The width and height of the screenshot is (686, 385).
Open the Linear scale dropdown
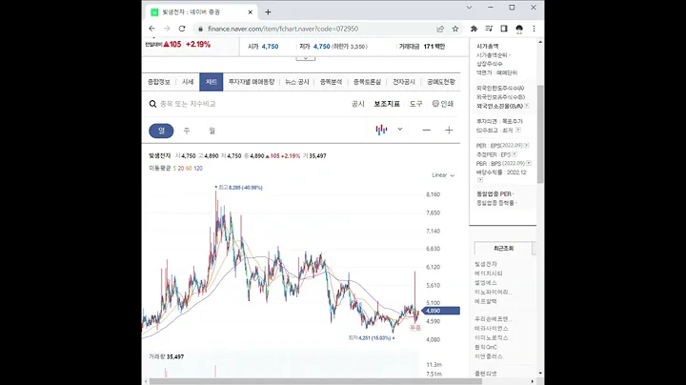pyautogui.click(x=443, y=175)
